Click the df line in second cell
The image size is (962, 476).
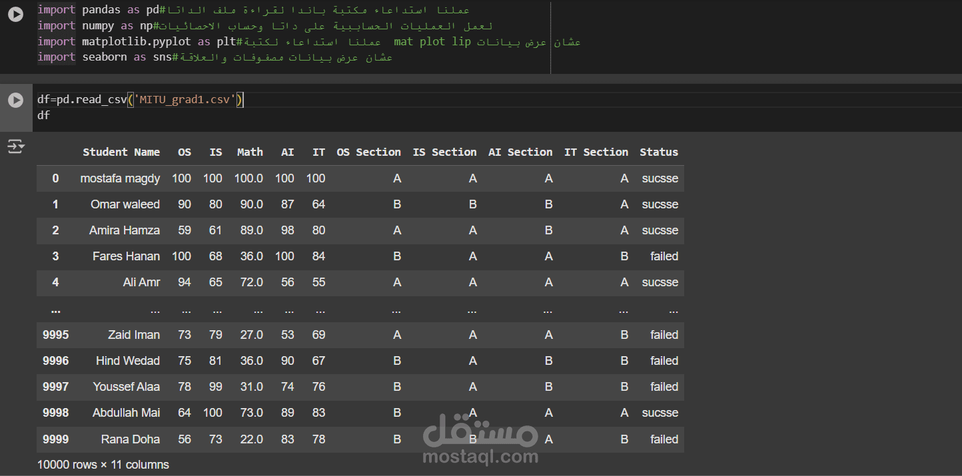[x=43, y=115]
